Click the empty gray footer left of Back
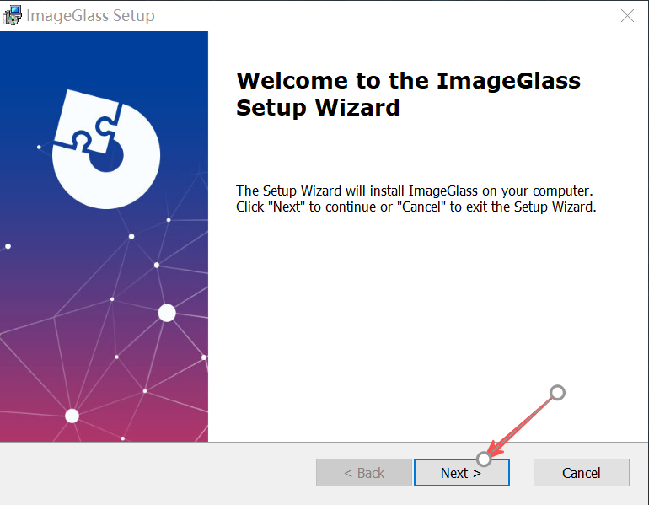 pyautogui.click(x=158, y=473)
